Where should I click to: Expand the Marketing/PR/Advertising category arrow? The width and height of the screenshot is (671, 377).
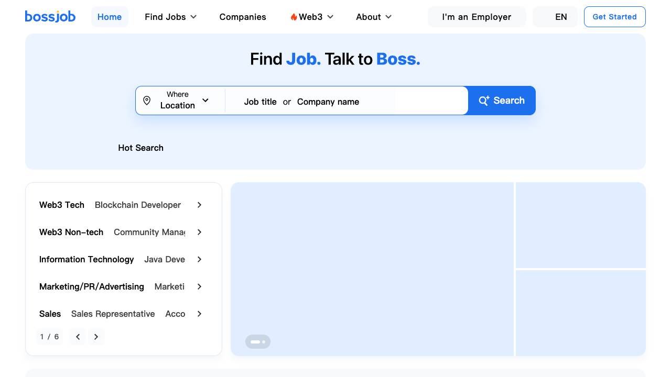tap(199, 286)
